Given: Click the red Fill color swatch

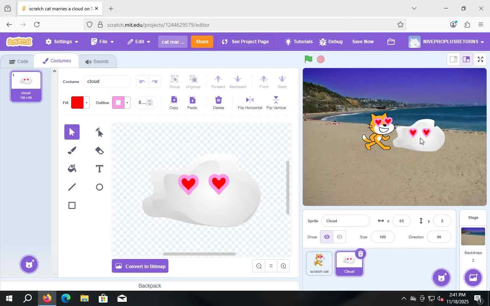Looking at the screenshot, I should coord(77,103).
